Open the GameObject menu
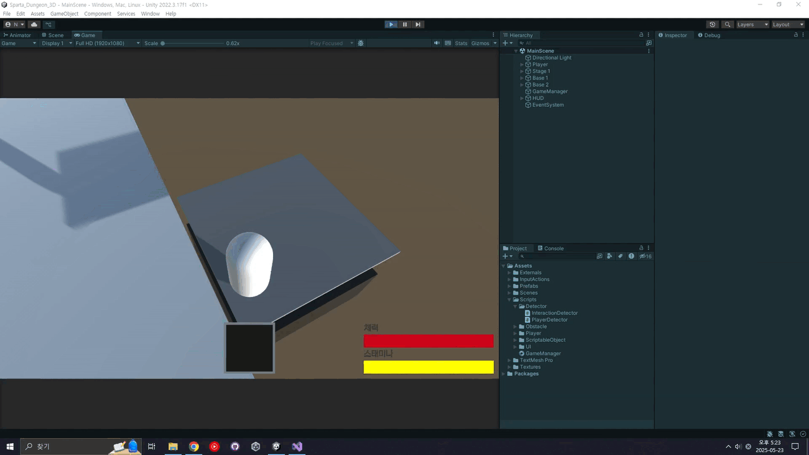 tap(64, 13)
